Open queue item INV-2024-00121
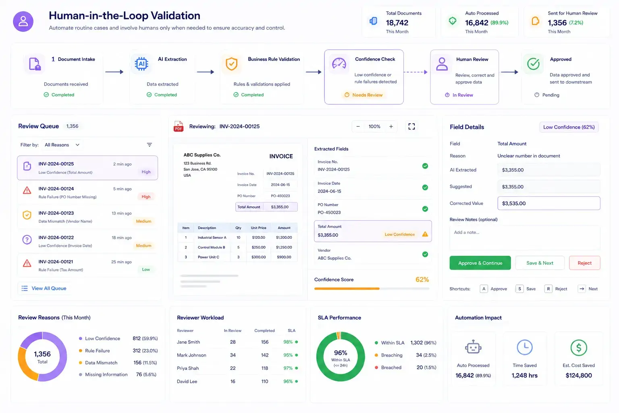619x413 pixels. pos(87,265)
